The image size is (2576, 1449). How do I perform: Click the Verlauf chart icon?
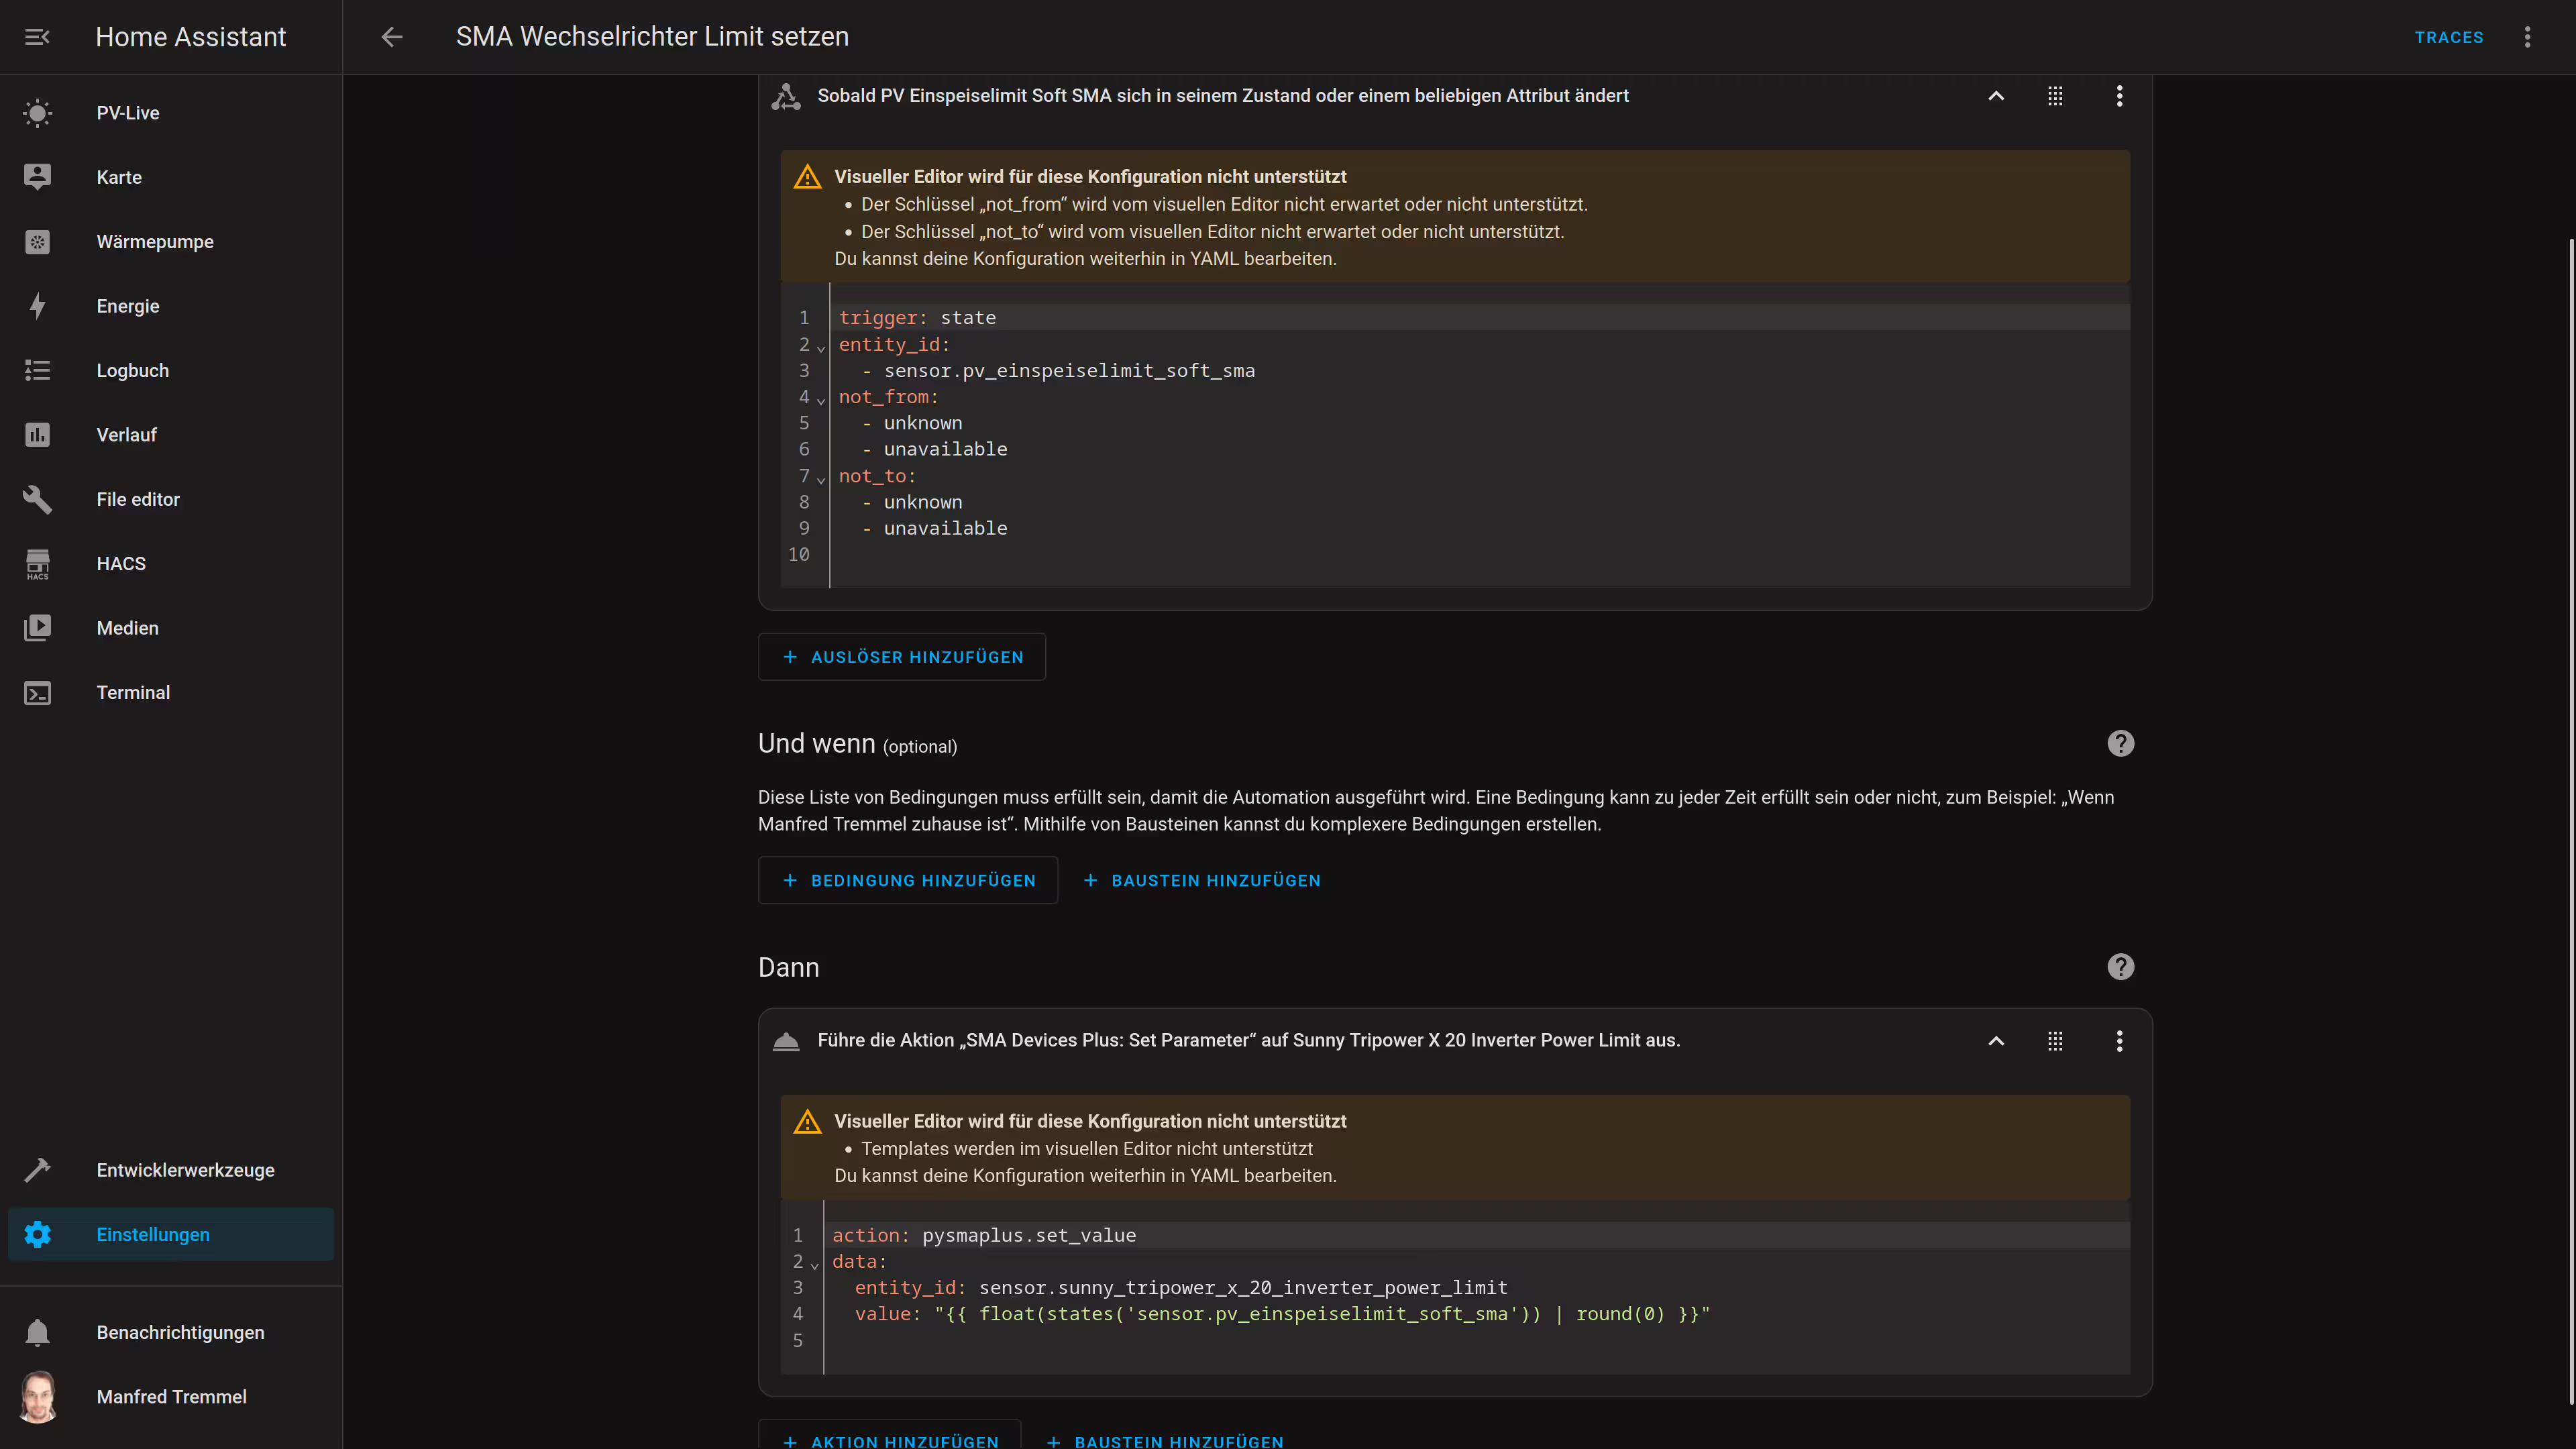tap(37, 435)
